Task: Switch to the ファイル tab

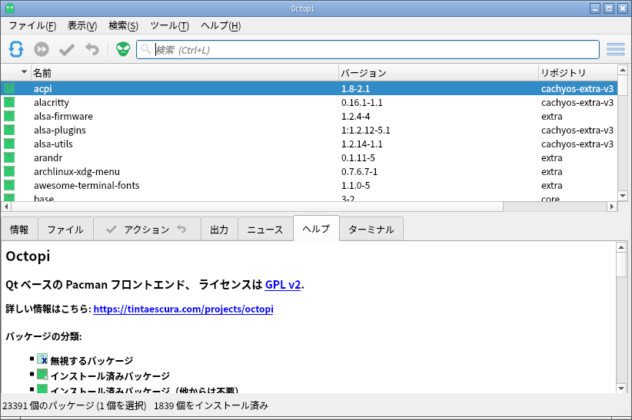Action: [x=65, y=230]
